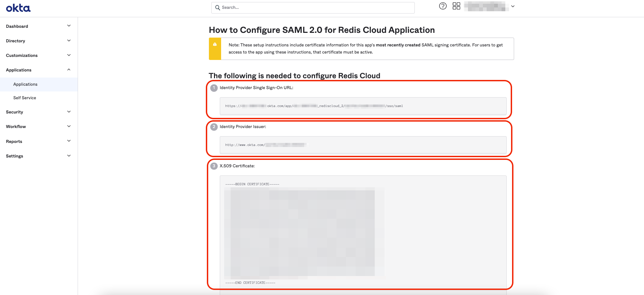The height and width of the screenshot is (295, 644).
Task: Open the help question mark icon
Action: [x=443, y=6]
